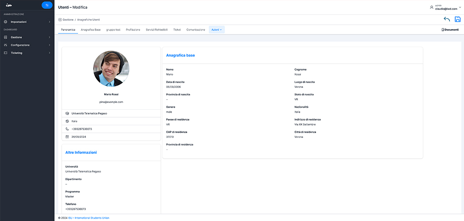
Task: Click the save floppy disk icon
Action: (458, 19)
